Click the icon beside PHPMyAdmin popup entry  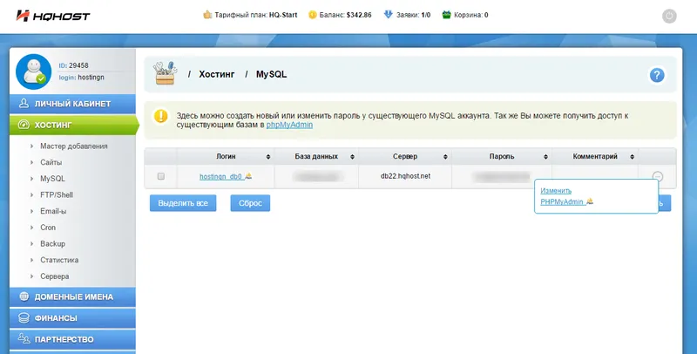(x=590, y=201)
